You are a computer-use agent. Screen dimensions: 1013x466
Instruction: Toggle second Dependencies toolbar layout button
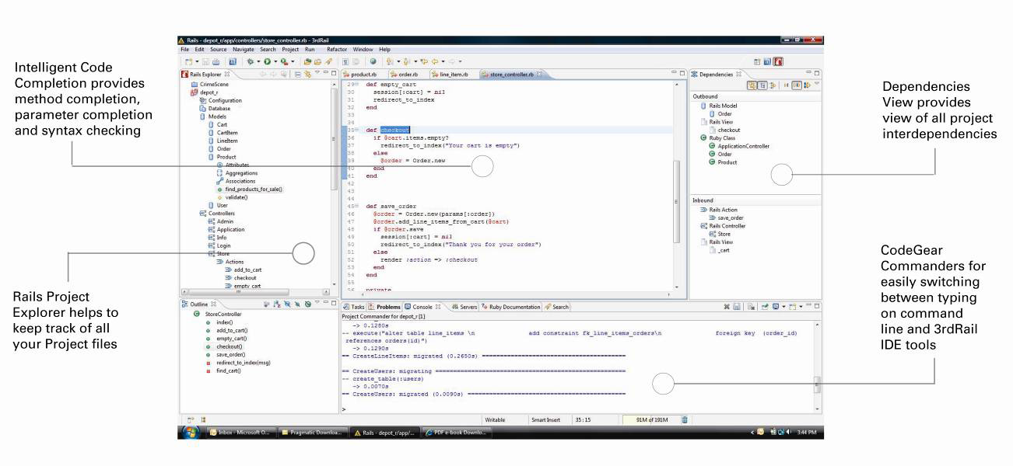(x=762, y=85)
